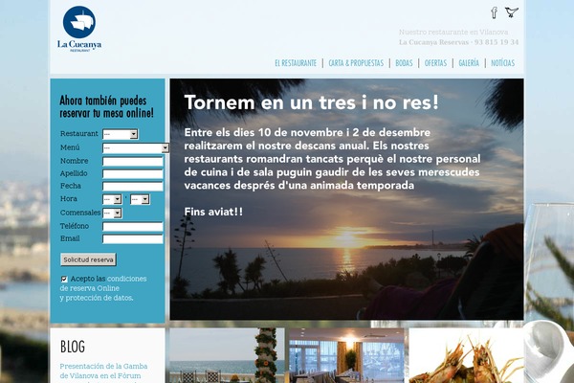574x383 pixels.
Task: Click the Fins aviat!! text
Action: 213,212
